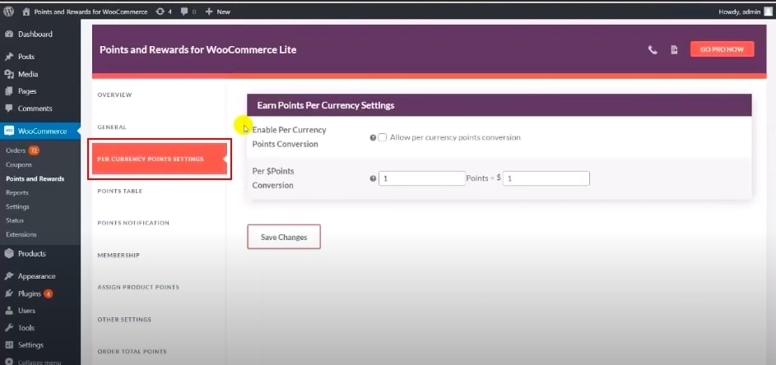Open the General tab
776x365 pixels.
click(112, 127)
